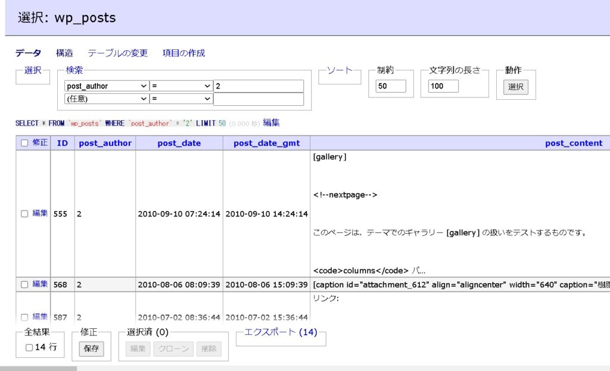Screen dimensions: 610x371
Task: Open the 項目の作成 link
Action: click(183, 53)
